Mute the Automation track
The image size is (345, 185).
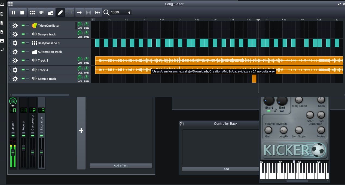pos(23,51)
